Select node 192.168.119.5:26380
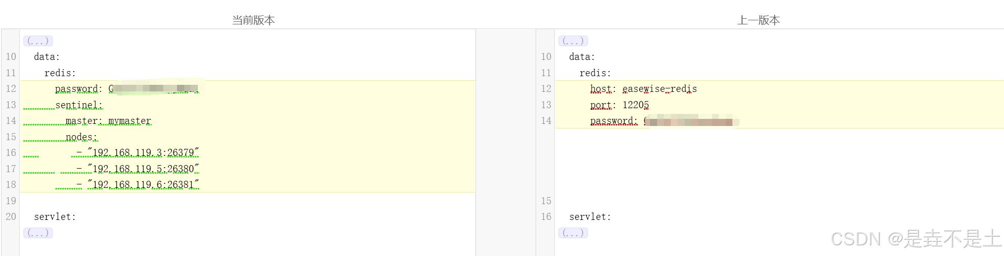The width and height of the screenshot is (1004, 256). pyautogui.click(x=138, y=169)
